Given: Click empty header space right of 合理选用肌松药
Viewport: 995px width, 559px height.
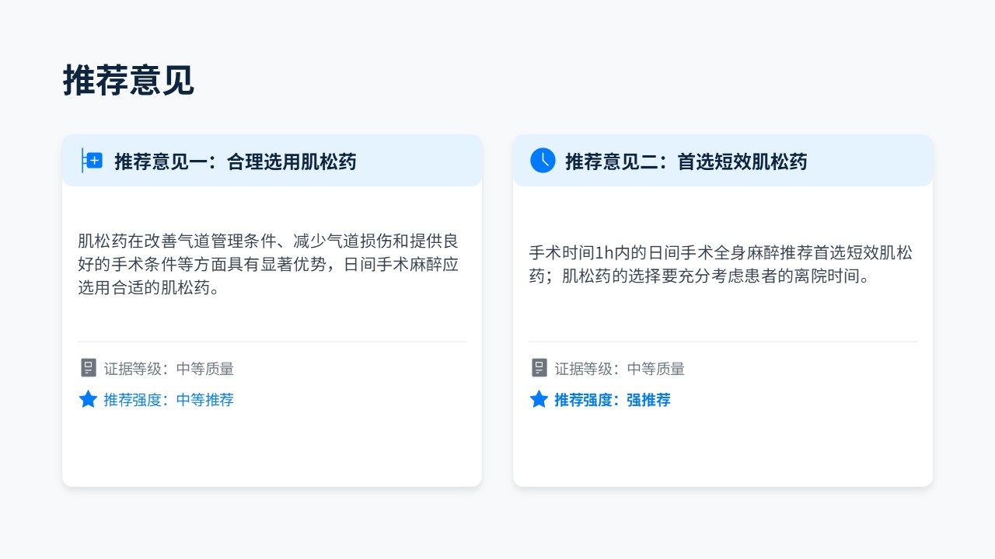Looking at the screenshot, I should point(420,161).
